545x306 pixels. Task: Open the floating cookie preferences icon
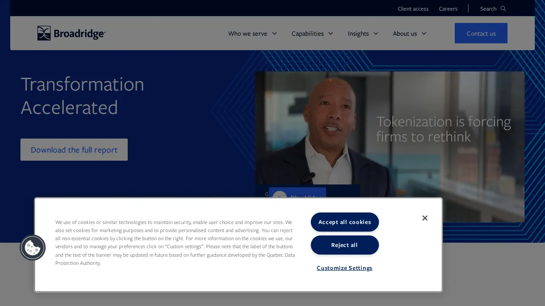pos(33,248)
